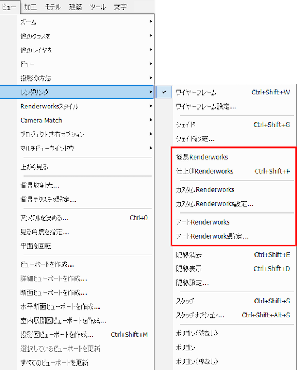The height and width of the screenshot is (370, 297).
Task: Open 背景放射光 dialog
Action: tap(86, 186)
